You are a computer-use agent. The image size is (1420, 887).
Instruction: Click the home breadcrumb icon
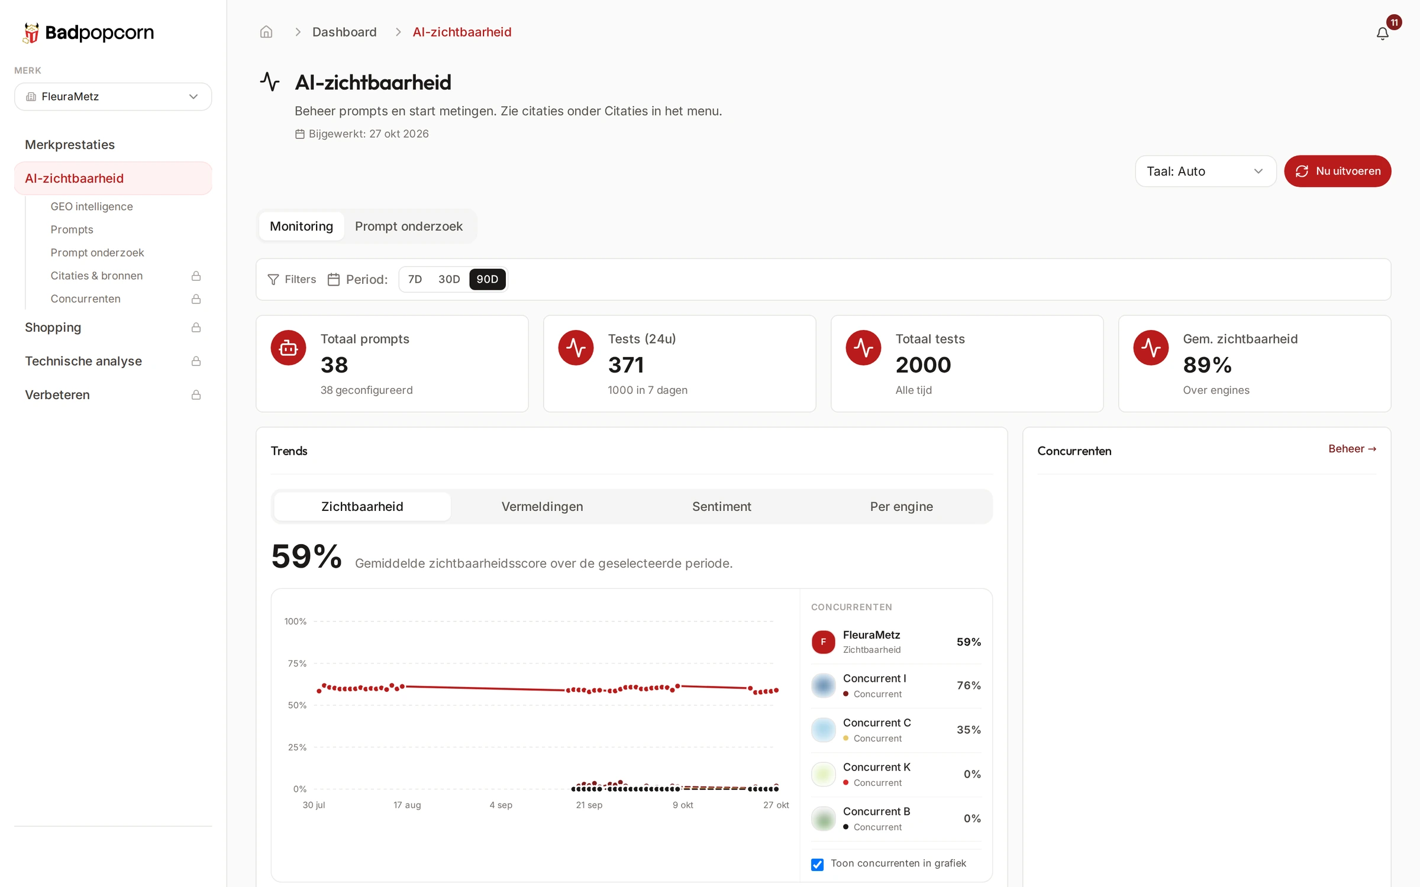click(266, 32)
